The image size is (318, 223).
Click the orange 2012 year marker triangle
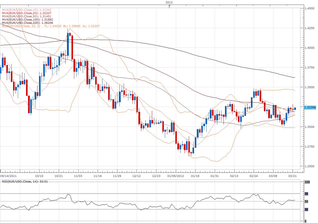pyautogui.click(x=171, y=7)
